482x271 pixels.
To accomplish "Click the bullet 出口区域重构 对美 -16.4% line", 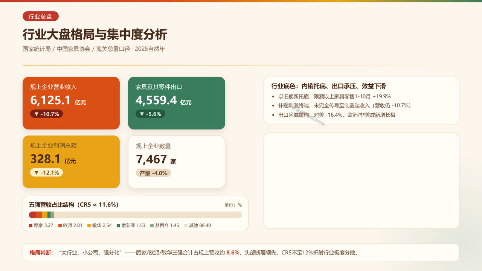I will (337, 115).
